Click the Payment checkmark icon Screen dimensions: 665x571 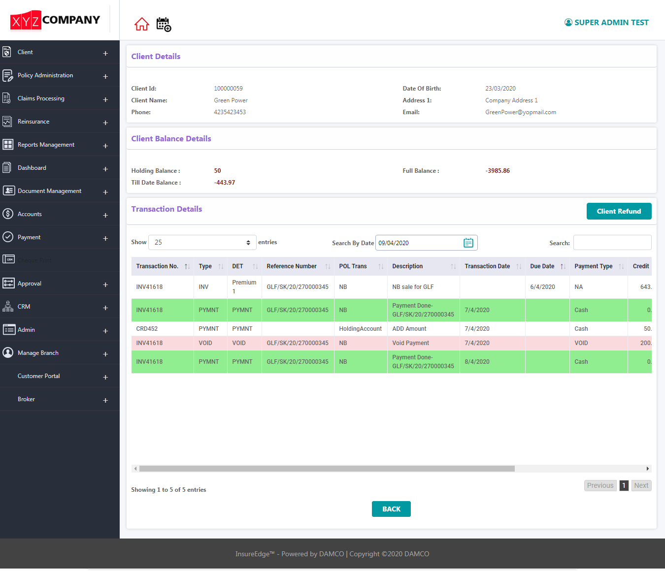[x=8, y=237]
